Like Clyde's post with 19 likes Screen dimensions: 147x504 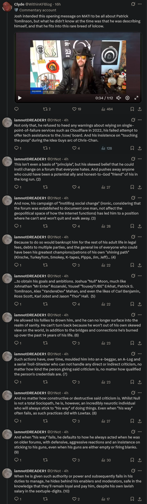(x=77, y=109)
